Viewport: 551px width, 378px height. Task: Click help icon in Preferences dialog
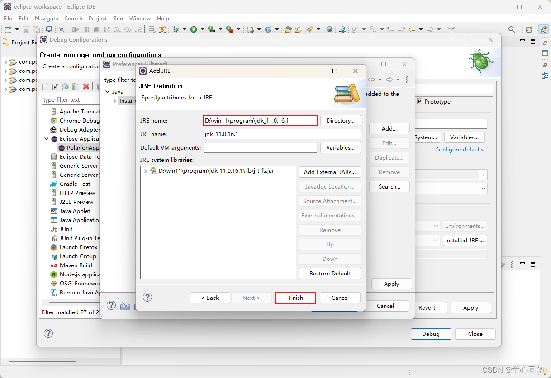[111, 305]
